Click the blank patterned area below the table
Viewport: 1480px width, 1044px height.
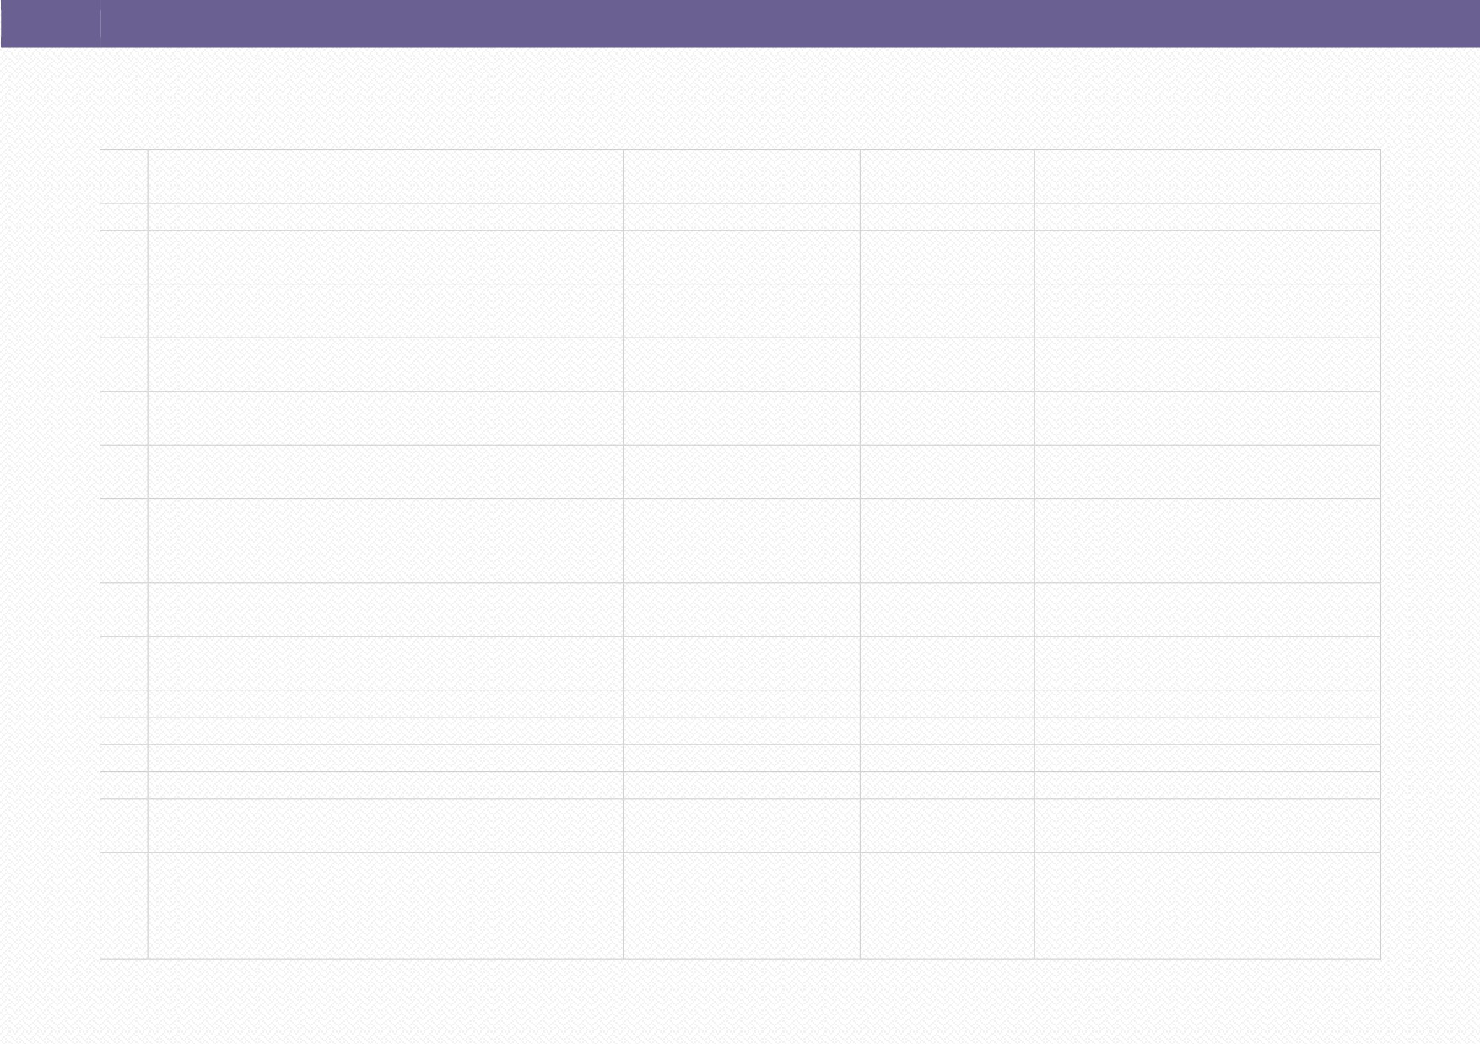pyautogui.click(x=740, y=1002)
